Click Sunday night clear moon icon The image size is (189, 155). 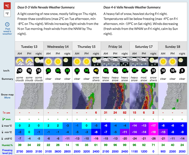182,62
